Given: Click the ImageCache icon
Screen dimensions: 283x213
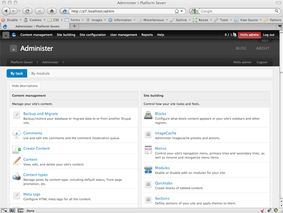Looking at the screenshot, I should (148, 135).
